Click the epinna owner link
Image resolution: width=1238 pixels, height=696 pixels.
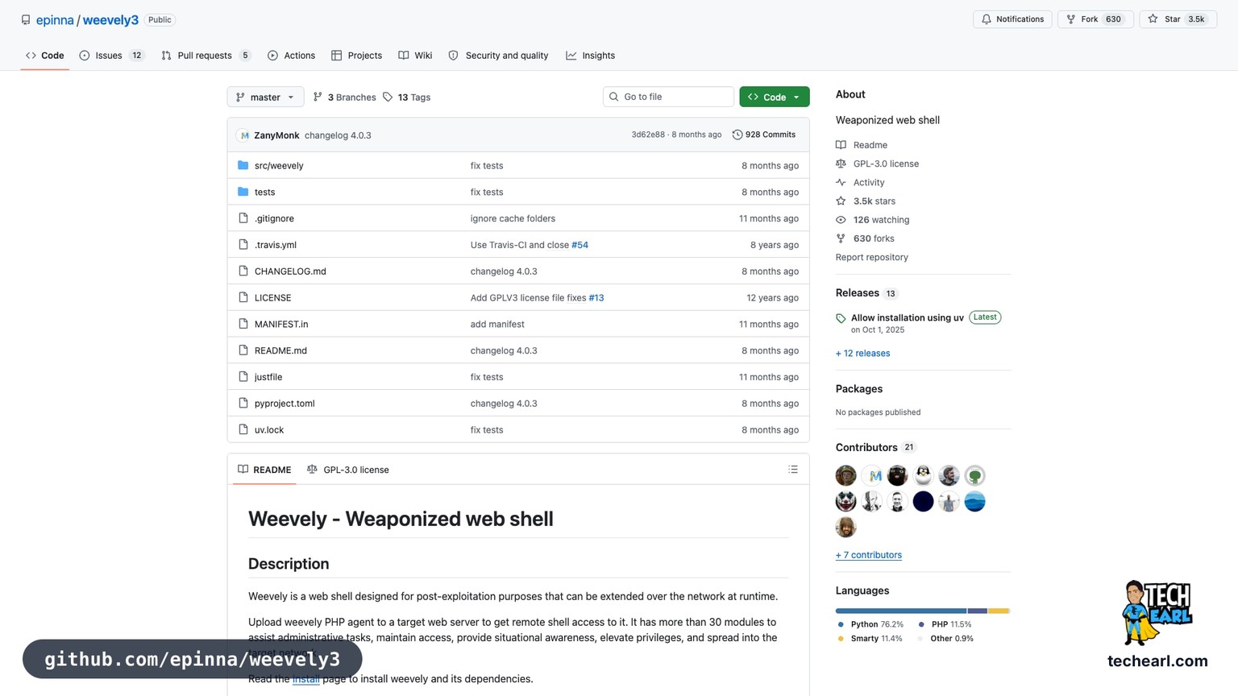55,20
